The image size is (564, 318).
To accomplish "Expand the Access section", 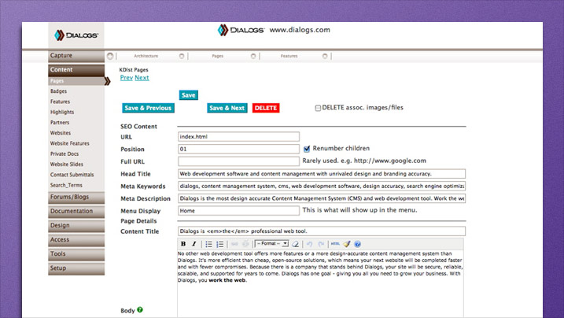I will pyautogui.click(x=76, y=240).
